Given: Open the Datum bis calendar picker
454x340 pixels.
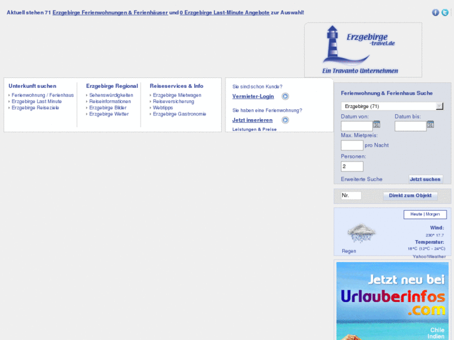Looking at the screenshot, I should (x=430, y=124).
